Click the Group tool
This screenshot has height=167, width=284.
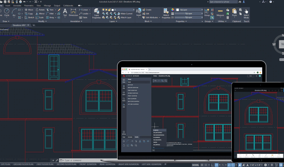[207, 13]
